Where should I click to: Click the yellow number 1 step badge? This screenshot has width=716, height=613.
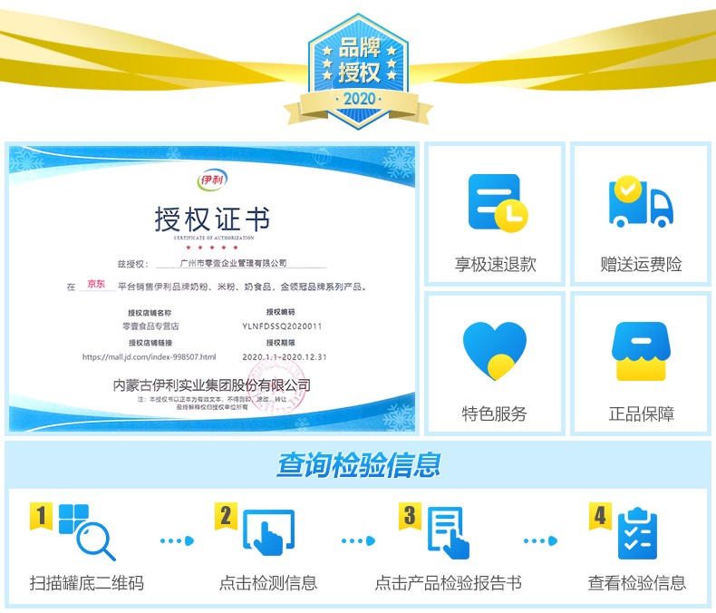[x=41, y=516]
